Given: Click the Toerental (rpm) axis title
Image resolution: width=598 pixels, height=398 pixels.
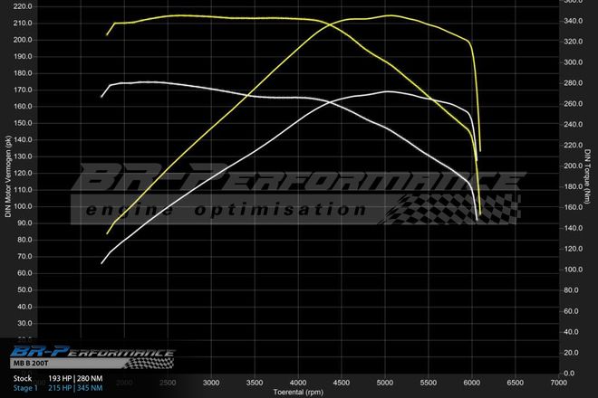Looking at the screenshot, I should click(x=299, y=393).
